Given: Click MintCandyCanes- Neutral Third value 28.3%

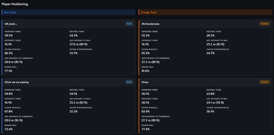Looking at the screenshot, I should [211, 35].
